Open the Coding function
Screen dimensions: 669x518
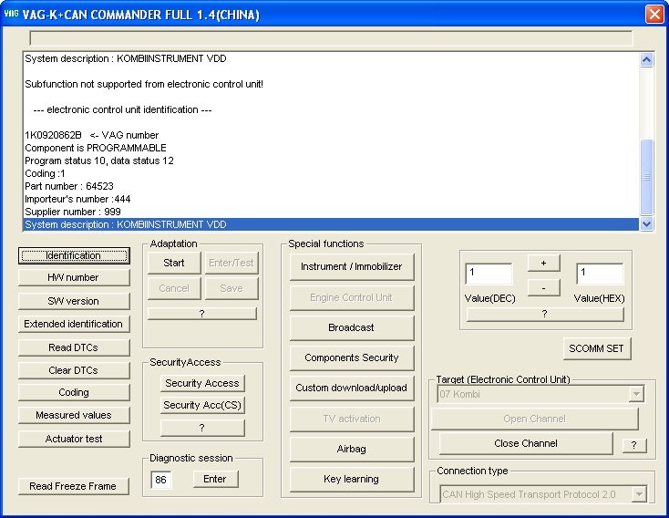click(74, 392)
